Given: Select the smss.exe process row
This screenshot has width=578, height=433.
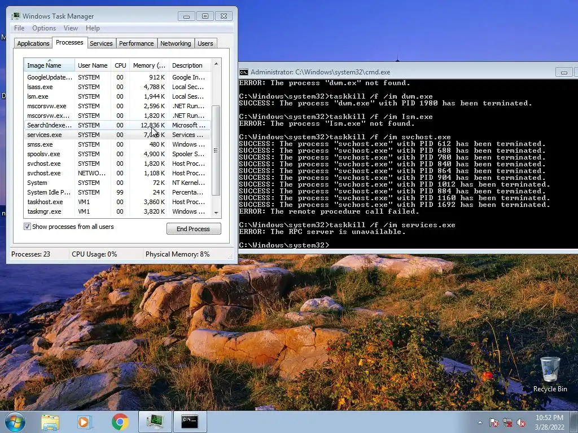Looking at the screenshot, I should 117,144.
